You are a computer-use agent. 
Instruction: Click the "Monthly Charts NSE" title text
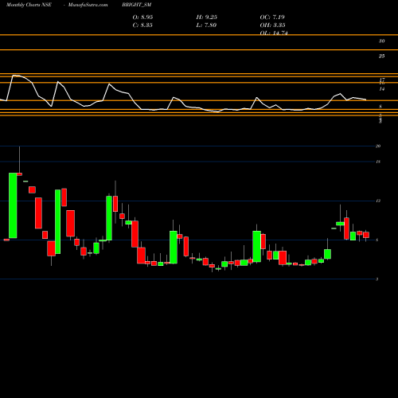[x=29, y=5]
